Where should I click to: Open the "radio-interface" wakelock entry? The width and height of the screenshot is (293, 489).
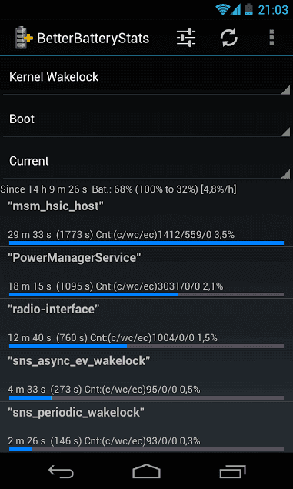[x=146, y=324]
